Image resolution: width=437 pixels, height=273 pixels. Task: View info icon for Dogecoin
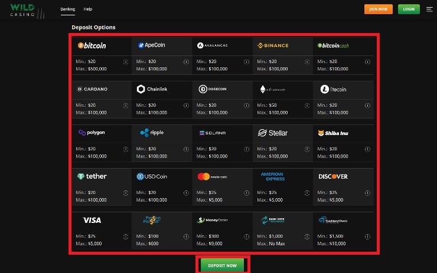[247, 106]
